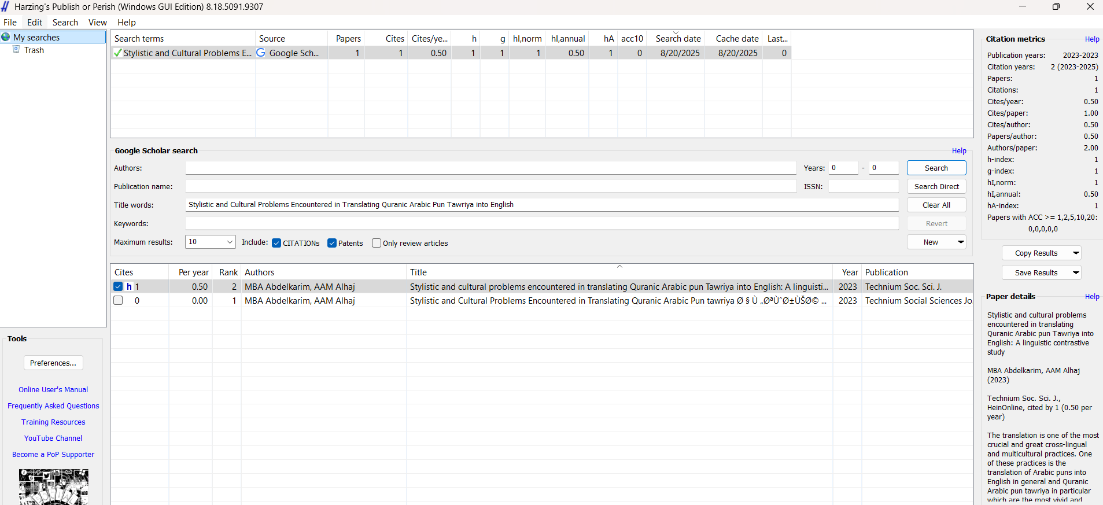Uncheck the CITATIONs include checkbox

(x=276, y=243)
